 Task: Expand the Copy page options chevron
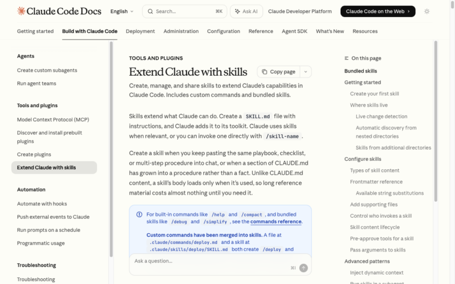306,72
